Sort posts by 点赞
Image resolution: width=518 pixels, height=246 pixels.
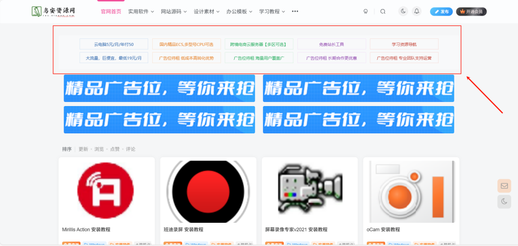point(115,149)
